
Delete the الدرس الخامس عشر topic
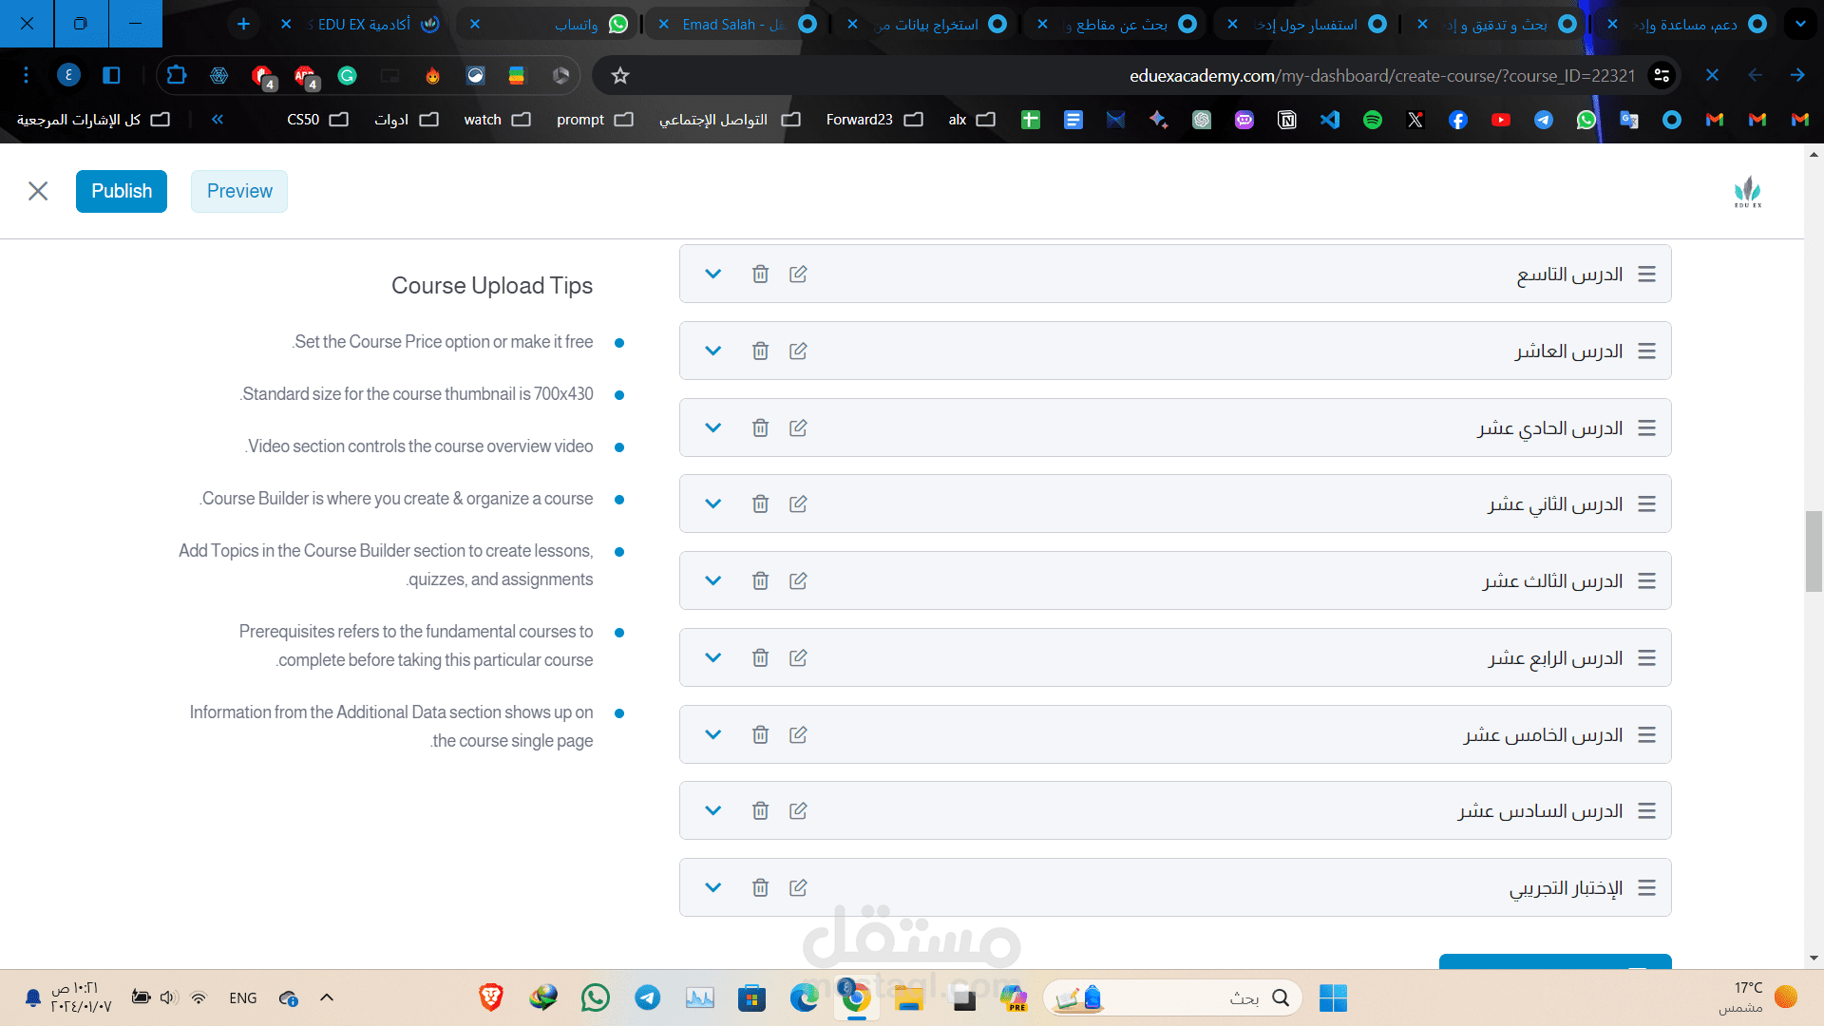(x=760, y=735)
